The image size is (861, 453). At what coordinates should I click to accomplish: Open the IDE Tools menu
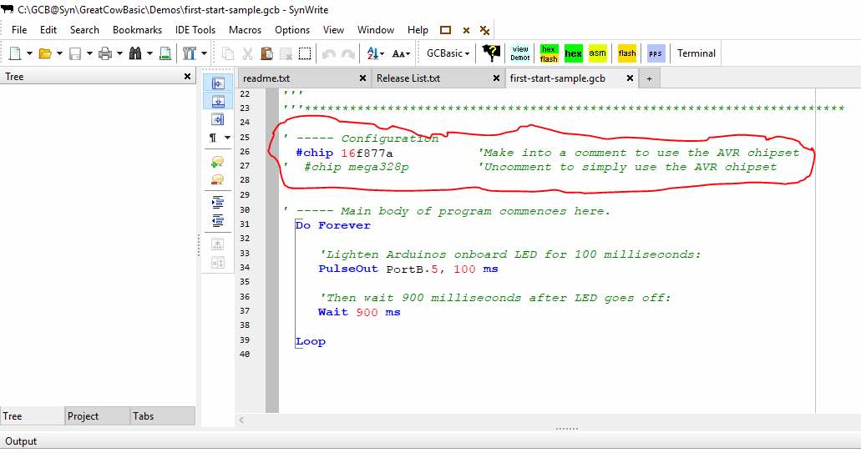click(x=195, y=29)
